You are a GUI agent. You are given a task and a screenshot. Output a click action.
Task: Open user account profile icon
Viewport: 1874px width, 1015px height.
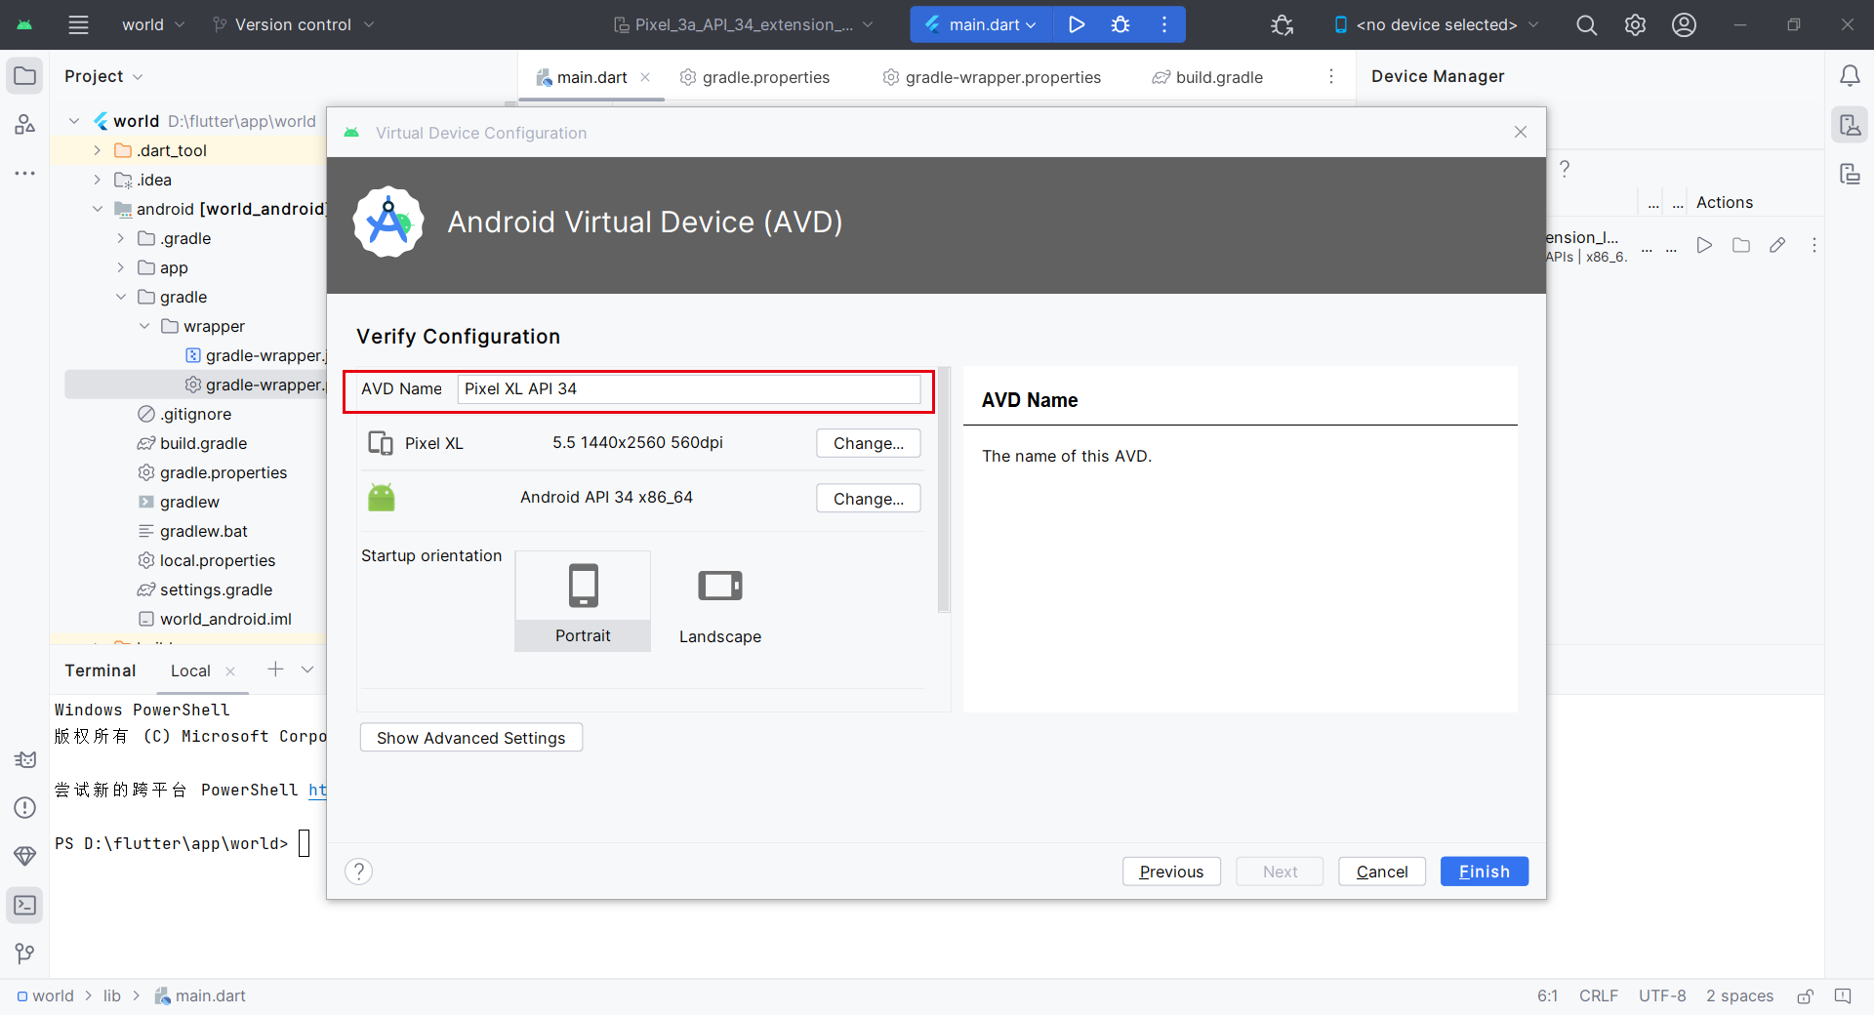point(1684,24)
